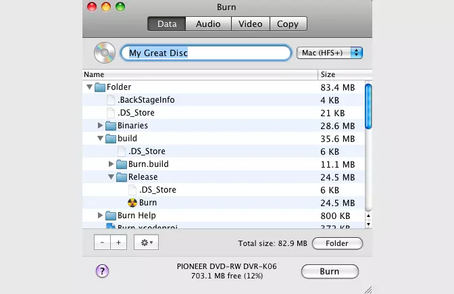Expand the Burn.build folder
The image size is (454, 294).
[111, 164]
